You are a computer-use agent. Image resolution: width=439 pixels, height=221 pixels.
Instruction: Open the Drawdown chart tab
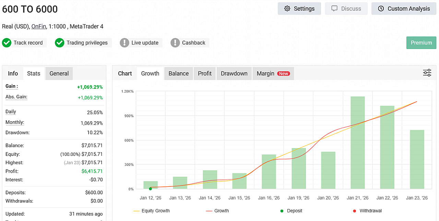pos(234,73)
